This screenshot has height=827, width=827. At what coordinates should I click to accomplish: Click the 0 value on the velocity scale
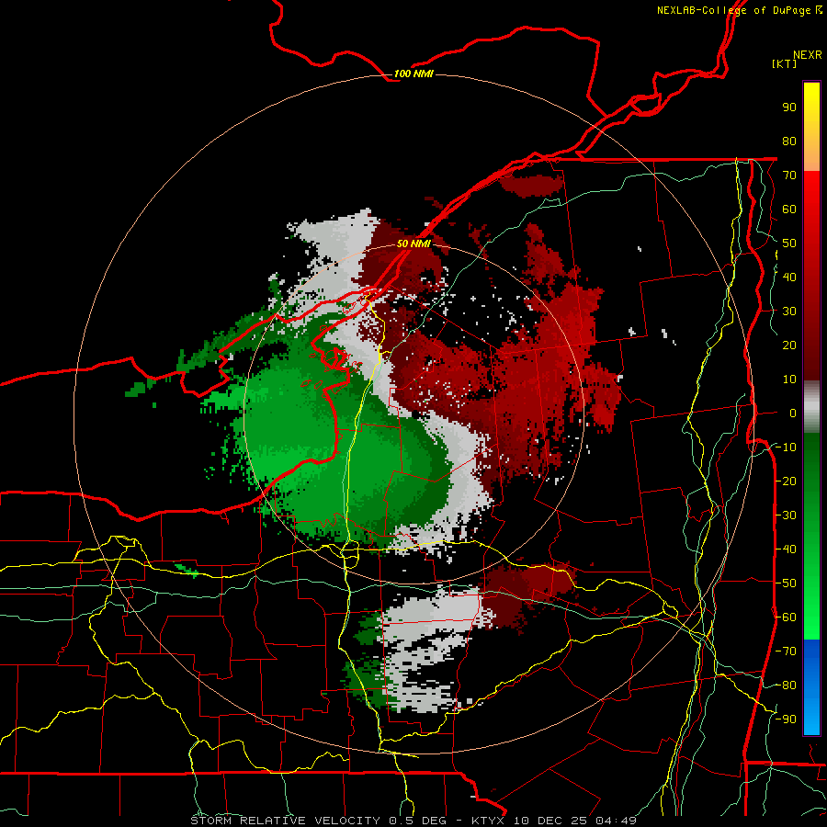coord(793,413)
